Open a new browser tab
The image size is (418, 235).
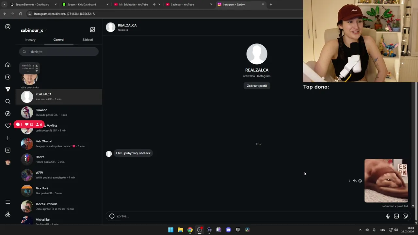pyautogui.click(x=271, y=5)
